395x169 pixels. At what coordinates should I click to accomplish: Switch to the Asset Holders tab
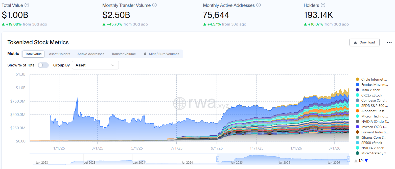pyautogui.click(x=60, y=54)
